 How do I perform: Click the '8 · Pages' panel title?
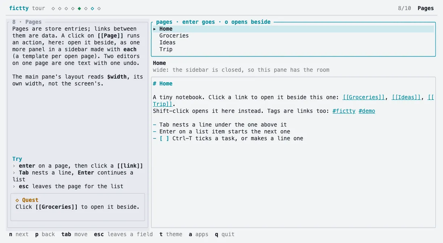tap(27, 22)
